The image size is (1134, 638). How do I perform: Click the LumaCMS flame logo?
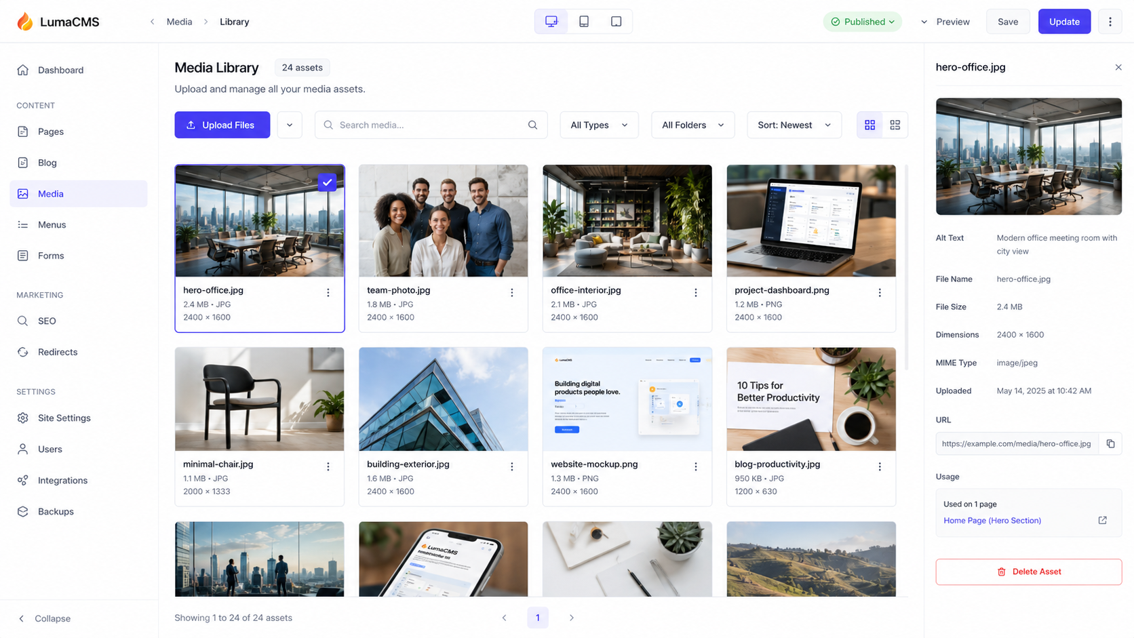pos(25,22)
